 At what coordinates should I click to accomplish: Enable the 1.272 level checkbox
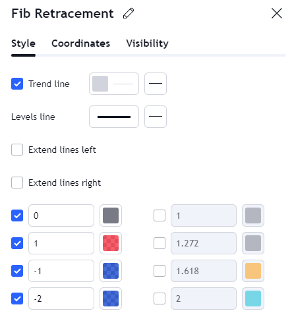pyautogui.click(x=160, y=243)
